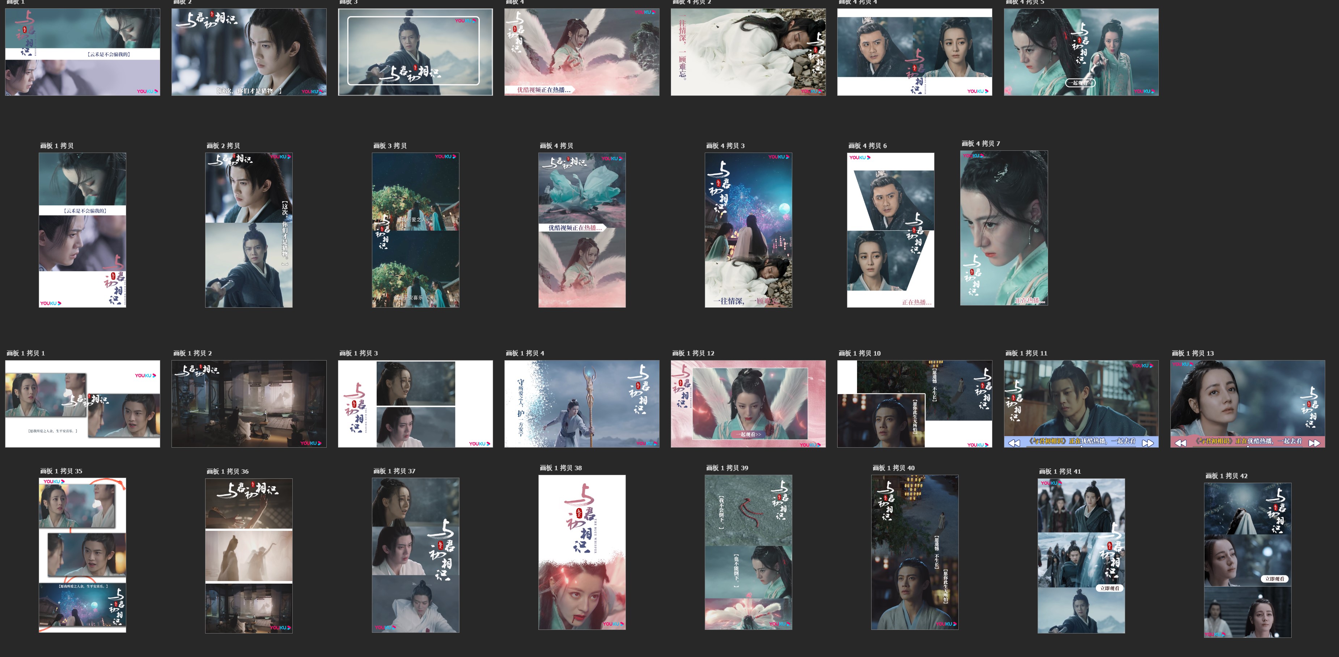The image size is (1339, 657).
Task: Select the artboard label 画板 1 拷贝 42
Action: pos(1227,476)
